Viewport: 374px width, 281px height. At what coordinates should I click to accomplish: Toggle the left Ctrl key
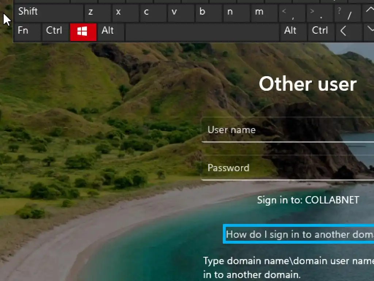(56, 32)
